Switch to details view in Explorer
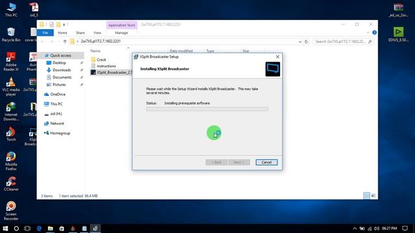The height and width of the screenshot is (233, 415). tap(366, 195)
